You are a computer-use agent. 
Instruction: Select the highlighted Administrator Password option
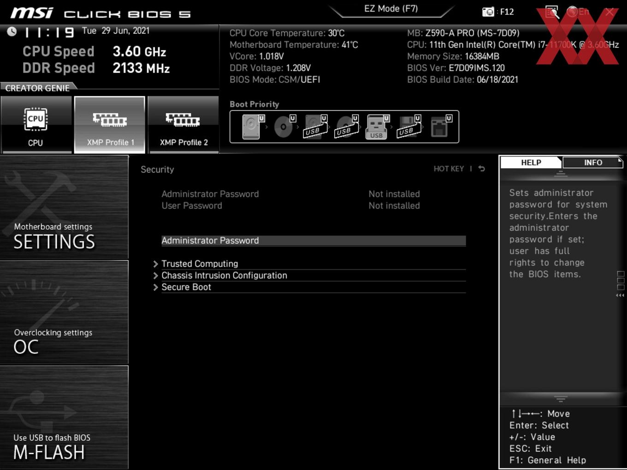[313, 241]
